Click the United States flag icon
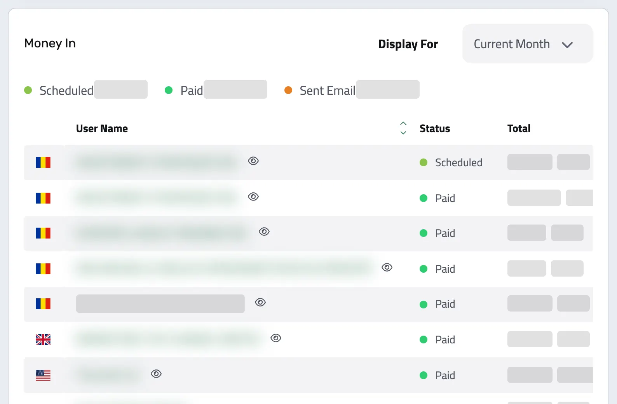The image size is (617, 404). (43, 375)
